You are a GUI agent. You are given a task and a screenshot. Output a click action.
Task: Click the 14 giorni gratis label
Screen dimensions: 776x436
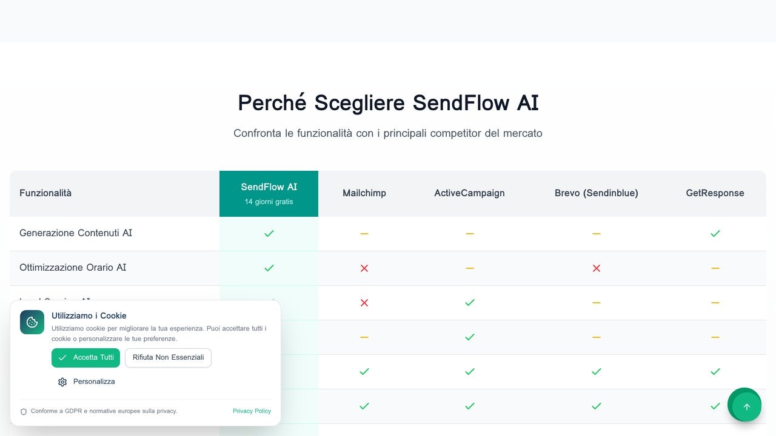pos(269,202)
